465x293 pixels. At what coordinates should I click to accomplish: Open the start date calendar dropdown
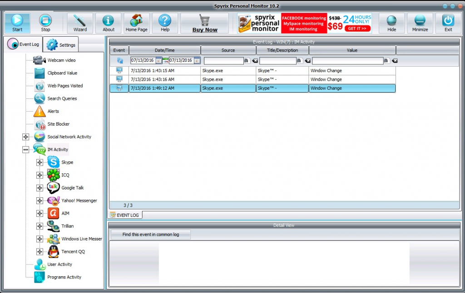point(158,61)
